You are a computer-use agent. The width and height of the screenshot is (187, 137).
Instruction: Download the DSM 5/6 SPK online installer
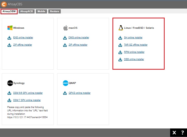pyautogui.click(x=28, y=93)
